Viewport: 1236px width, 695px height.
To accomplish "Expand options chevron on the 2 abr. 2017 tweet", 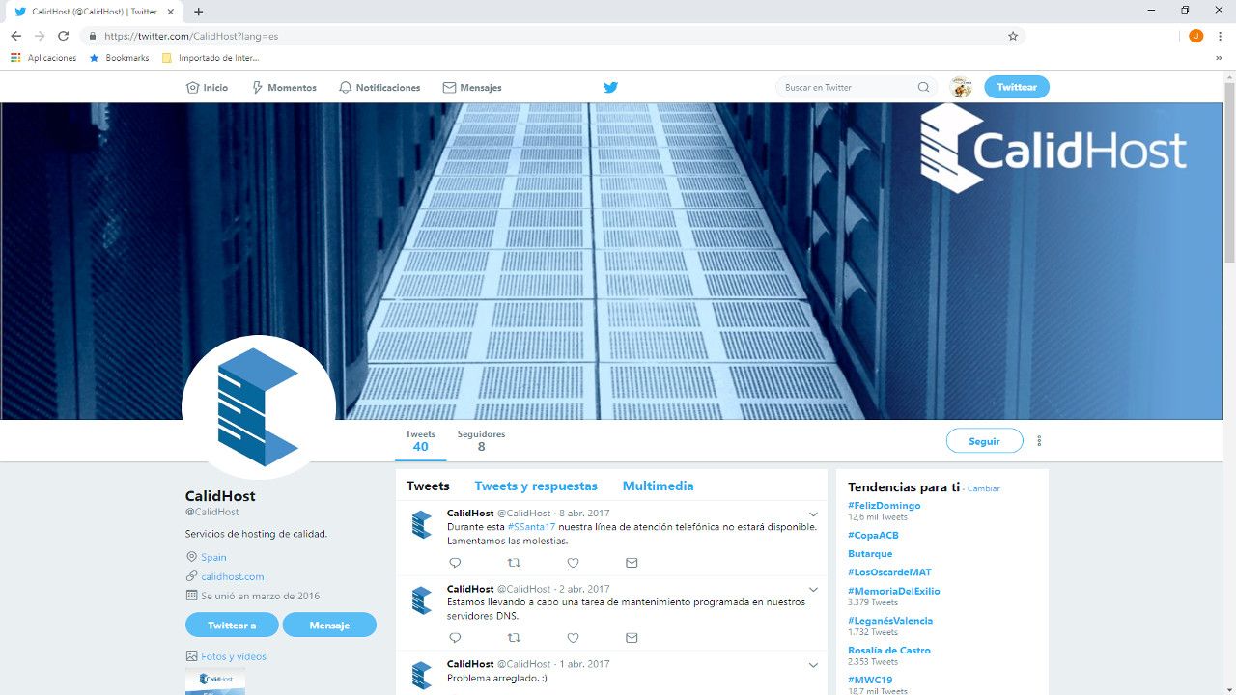I will coord(813,590).
